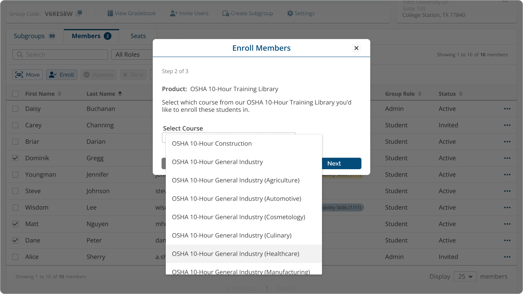This screenshot has width=523, height=294.
Task: Open the actions menu for Daisy Buchanan
Action: (x=507, y=109)
